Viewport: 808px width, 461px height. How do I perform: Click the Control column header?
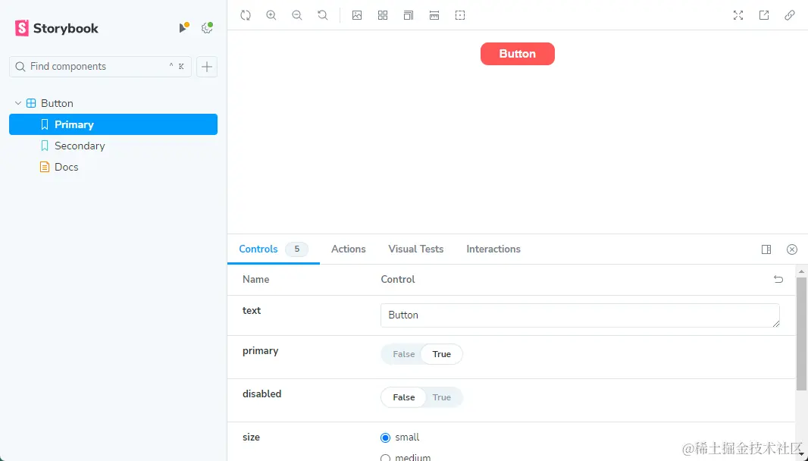398,279
